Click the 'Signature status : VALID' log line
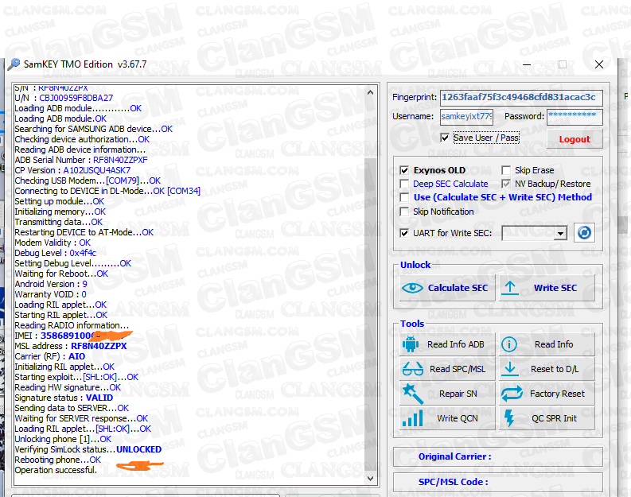Viewport: 631px width, 497px height. pyautogui.click(x=64, y=398)
